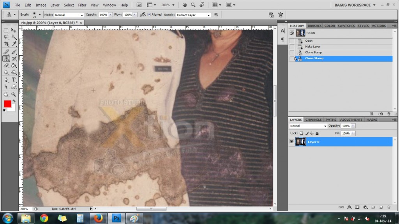
Task: Open the Brush preset picker dropdown
Action: [x=40, y=15]
